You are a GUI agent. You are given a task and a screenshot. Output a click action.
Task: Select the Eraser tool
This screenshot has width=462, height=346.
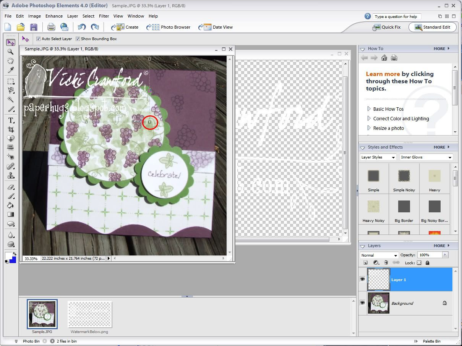11,187
